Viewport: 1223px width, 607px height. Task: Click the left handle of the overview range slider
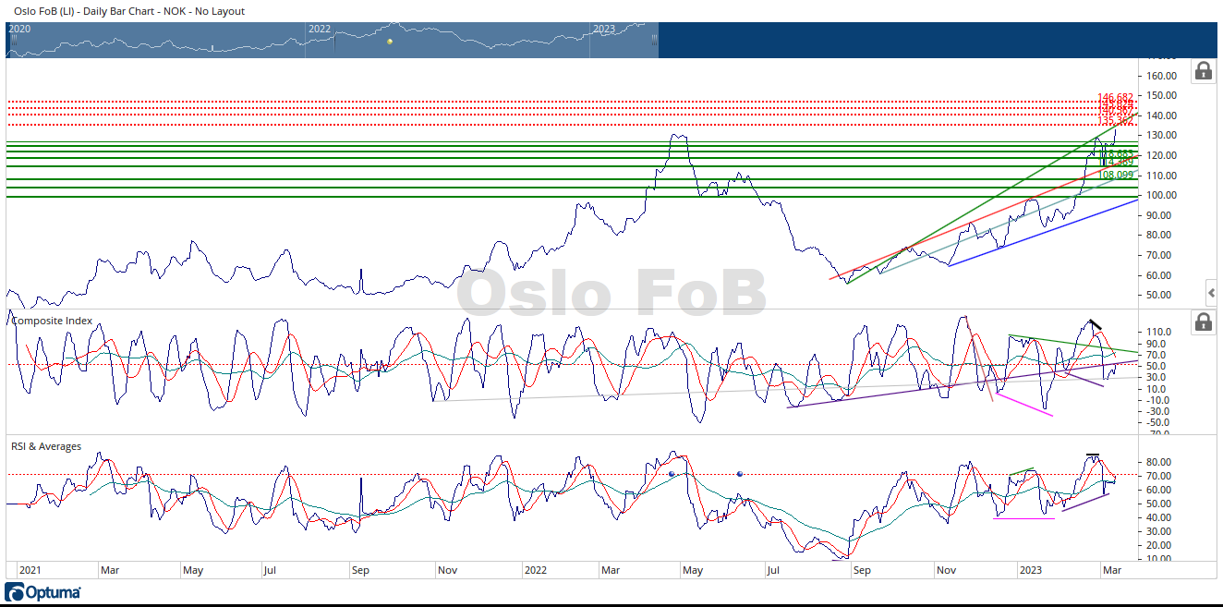click(x=14, y=40)
